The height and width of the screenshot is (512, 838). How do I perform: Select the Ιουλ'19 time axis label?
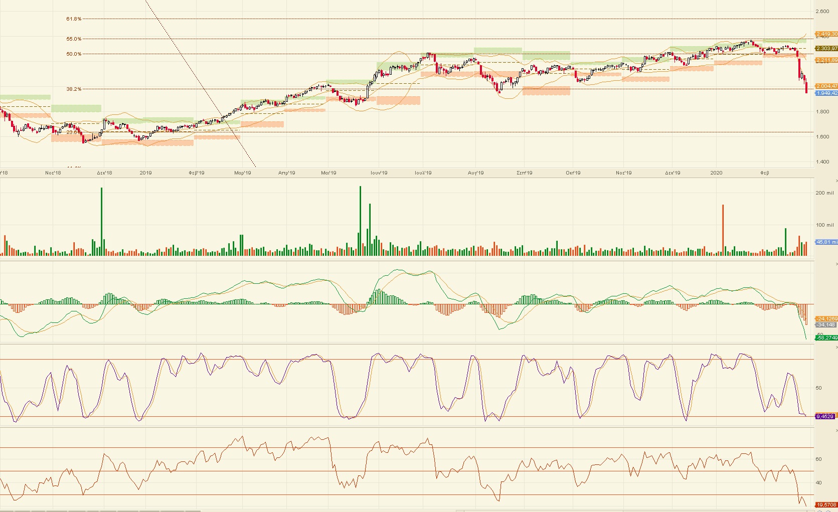point(423,173)
